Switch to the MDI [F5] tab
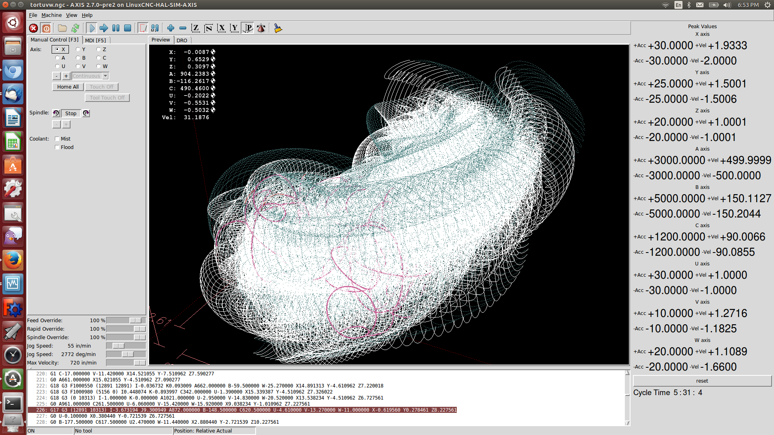Viewport: 774px width, 435px height. 96,40
